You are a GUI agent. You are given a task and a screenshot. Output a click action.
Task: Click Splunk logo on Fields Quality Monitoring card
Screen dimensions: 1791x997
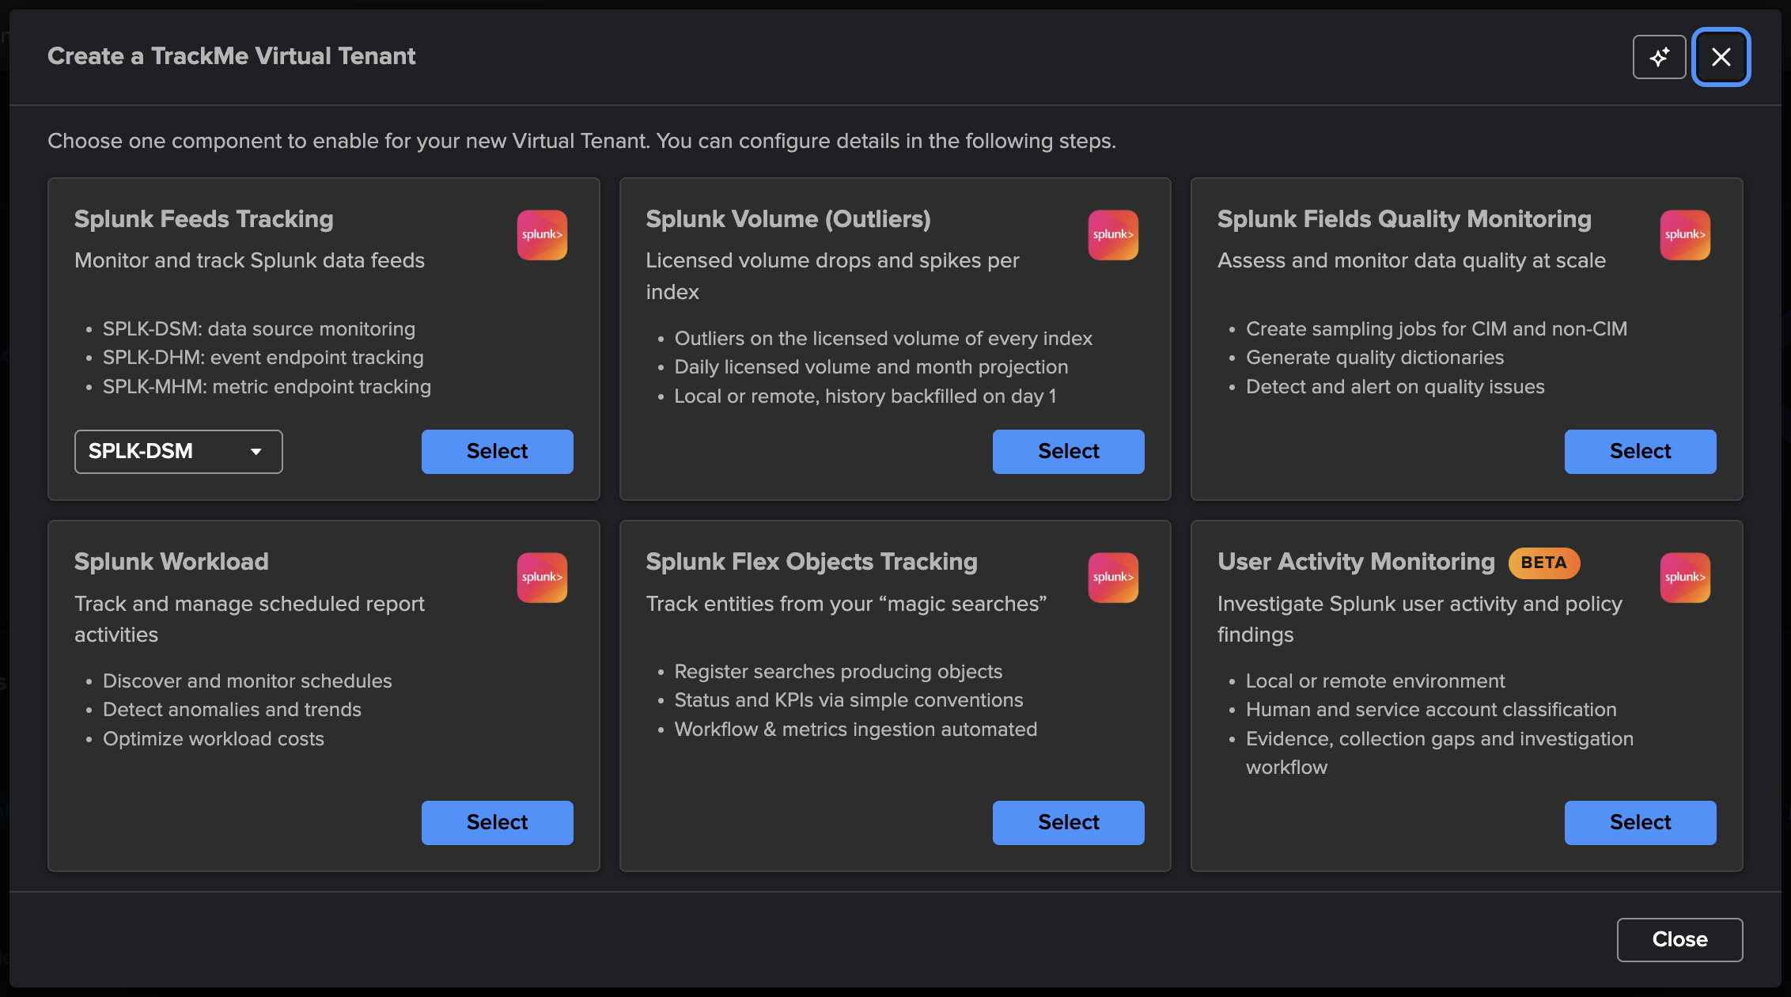[1685, 235]
